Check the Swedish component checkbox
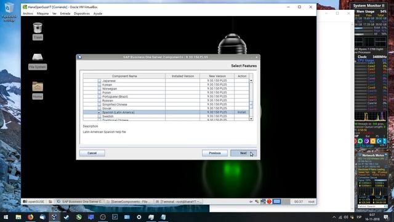This screenshot has width=394, height=222. coord(99,117)
